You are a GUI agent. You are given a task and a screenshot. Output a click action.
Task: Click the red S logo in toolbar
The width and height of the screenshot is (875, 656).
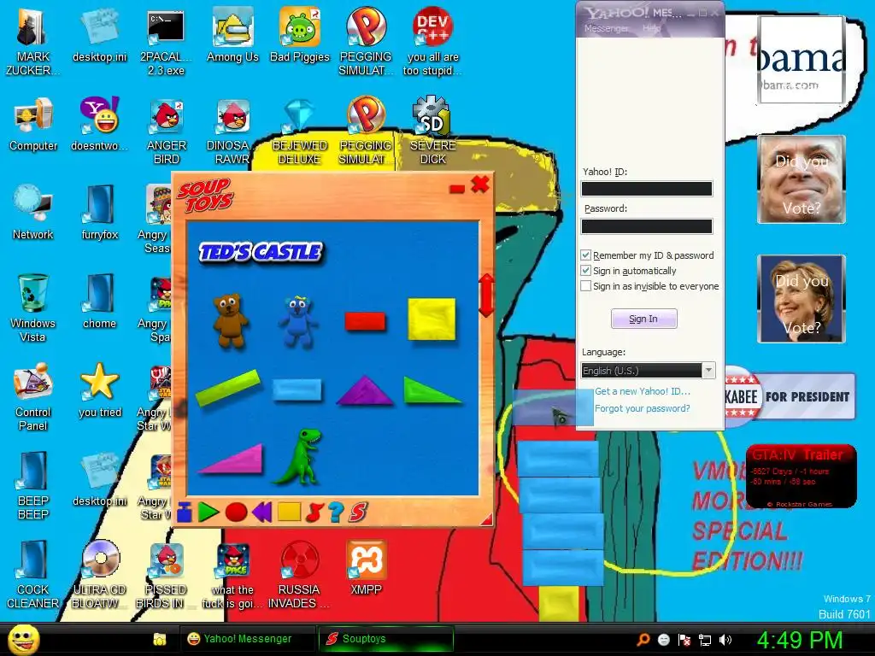tap(358, 512)
